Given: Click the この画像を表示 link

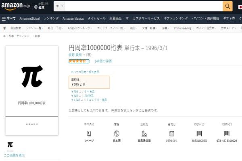Looking at the screenshot, I should [x=14, y=155].
